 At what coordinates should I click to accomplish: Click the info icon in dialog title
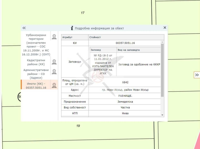click(72, 28)
